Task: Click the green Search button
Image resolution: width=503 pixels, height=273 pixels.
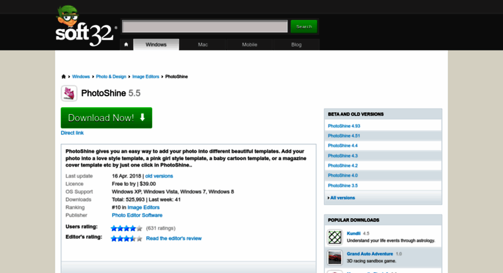Action: pos(304,26)
